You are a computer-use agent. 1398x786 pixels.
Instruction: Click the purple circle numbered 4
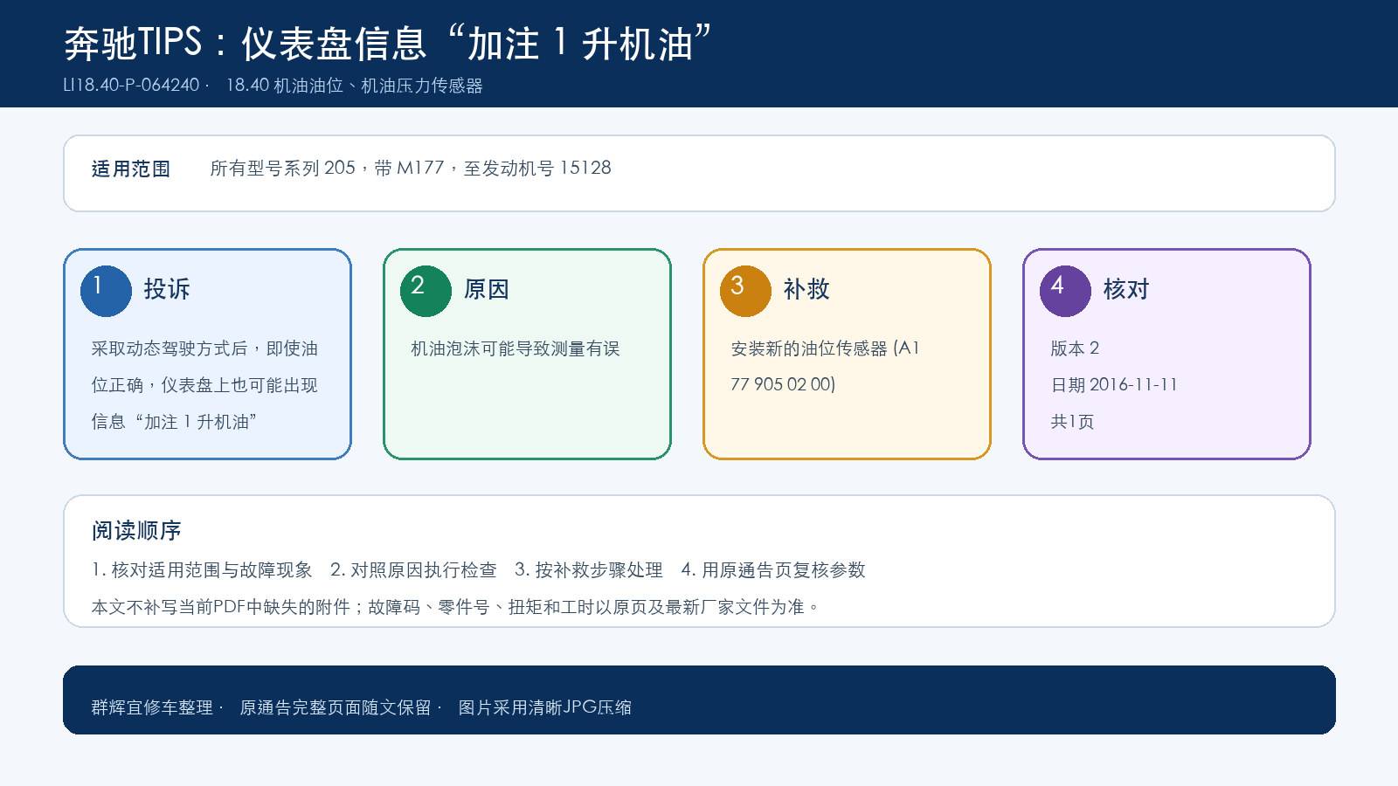[x=1065, y=291]
